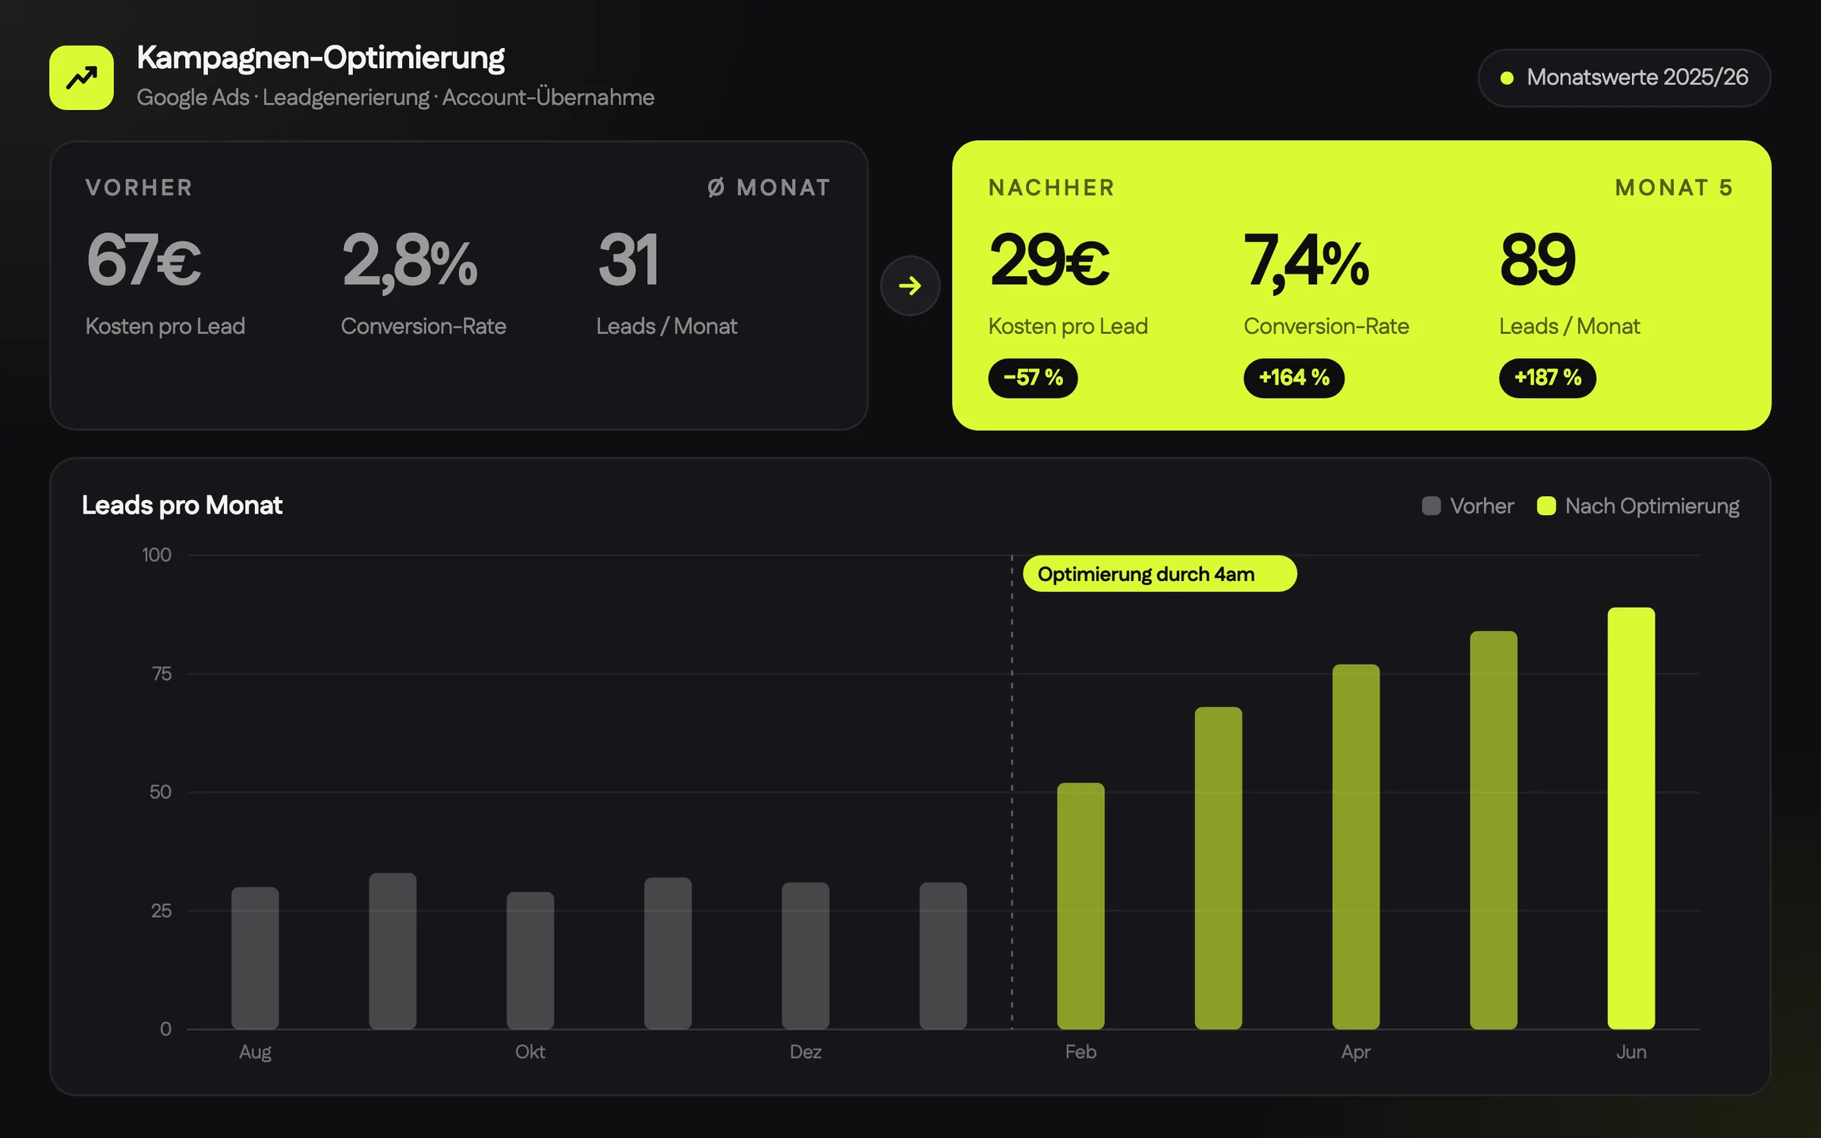Viewport: 1821px width, 1138px height.
Task: Click the VORHER heading
Action: (x=140, y=187)
